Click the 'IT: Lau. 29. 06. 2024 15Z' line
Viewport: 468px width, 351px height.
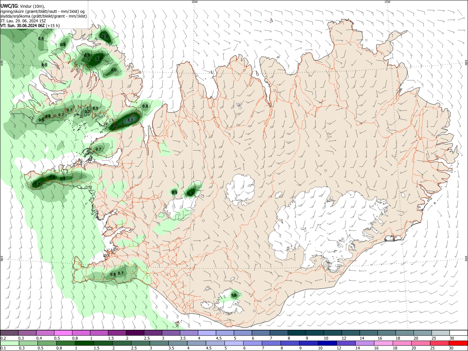click(x=23, y=21)
